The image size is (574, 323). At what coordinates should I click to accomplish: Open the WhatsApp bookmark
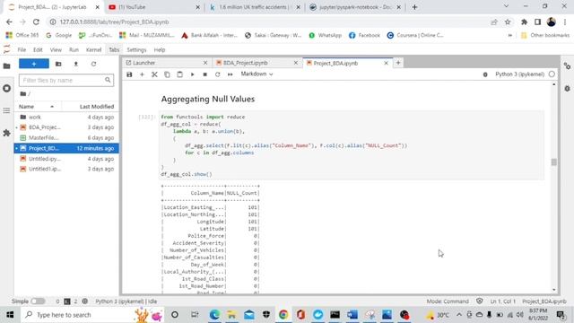[x=325, y=35]
